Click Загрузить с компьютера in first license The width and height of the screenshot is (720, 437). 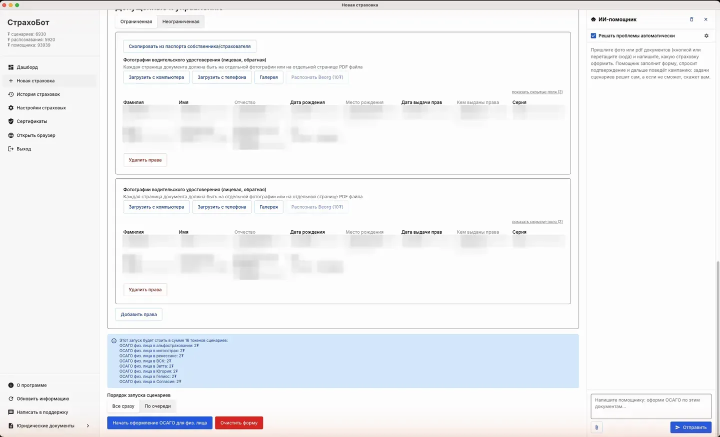click(x=156, y=77)
